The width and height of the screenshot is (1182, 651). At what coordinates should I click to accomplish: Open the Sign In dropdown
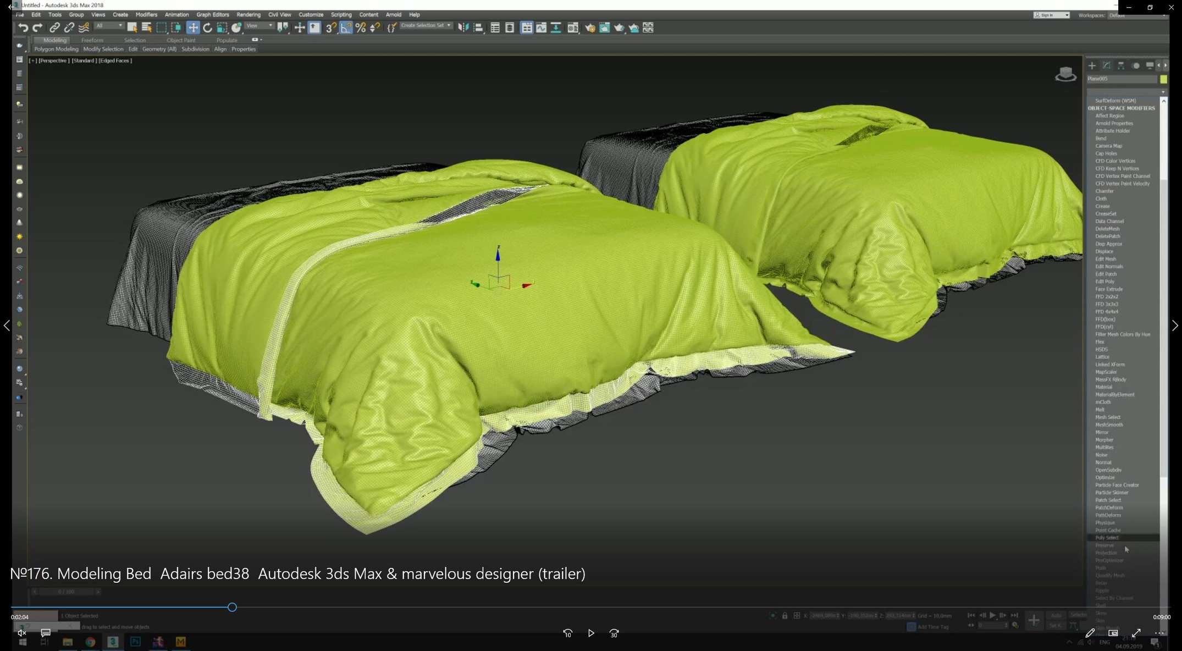pyautogui.click(x=1052, y=15)
